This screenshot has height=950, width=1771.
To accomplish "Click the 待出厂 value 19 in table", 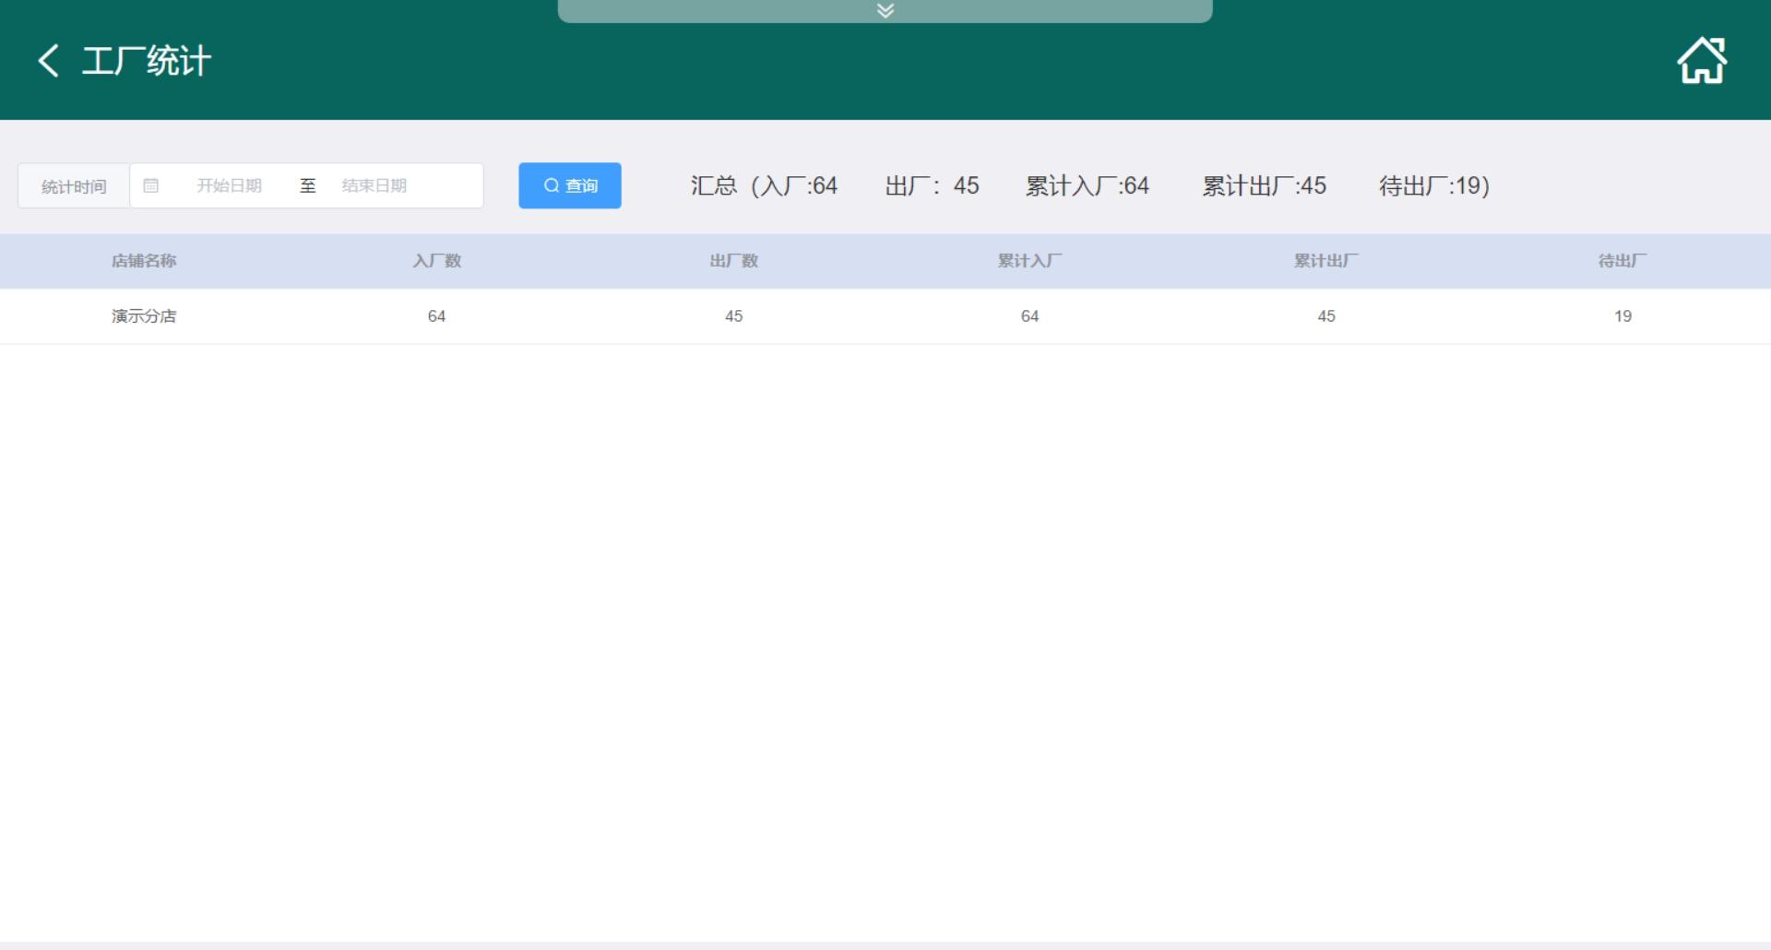I will [1622, 316].
